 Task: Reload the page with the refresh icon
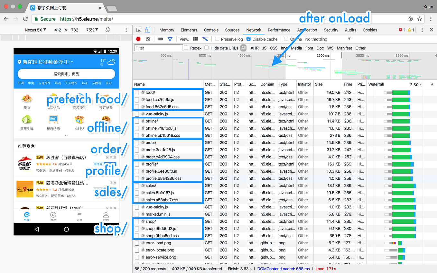tap(25, 19)
